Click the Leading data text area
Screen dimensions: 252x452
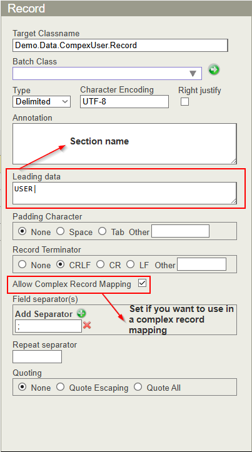[124, 193]
